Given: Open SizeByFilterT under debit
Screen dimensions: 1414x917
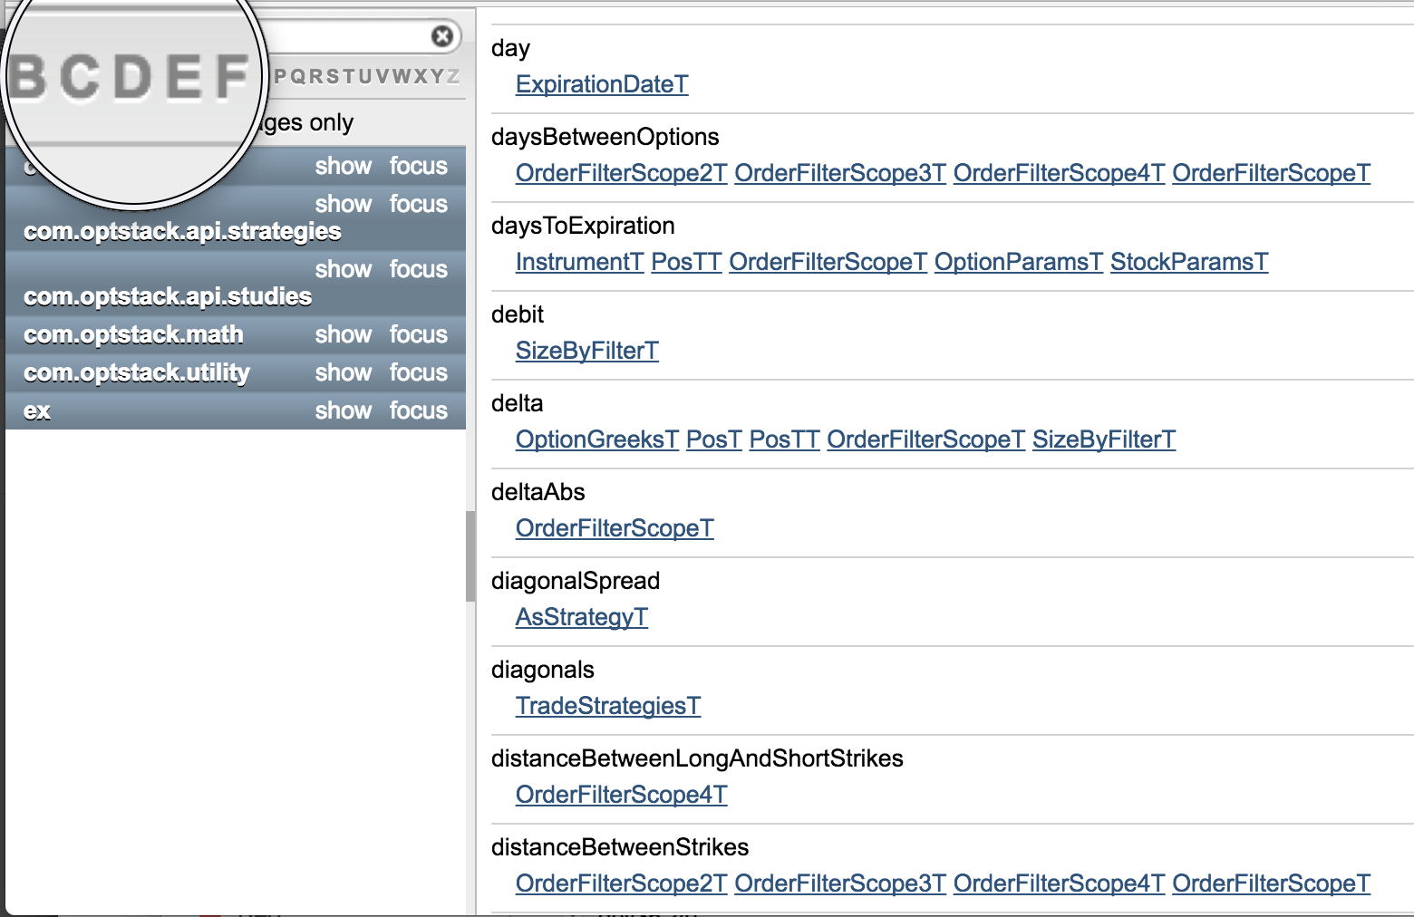Looking at the screenshot, I should [586, 351].
